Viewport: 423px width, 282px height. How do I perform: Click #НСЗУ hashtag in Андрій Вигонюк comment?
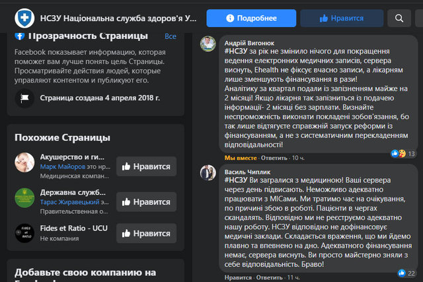point(236,52)
